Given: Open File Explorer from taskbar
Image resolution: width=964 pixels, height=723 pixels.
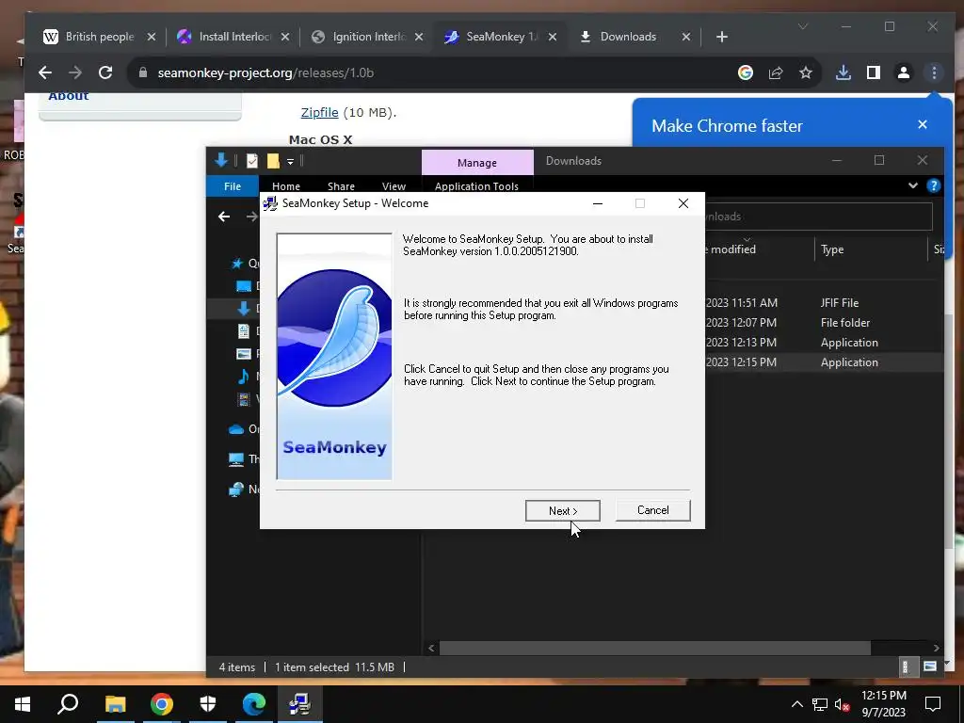Looking at the screenshot, I should point(115,704).
